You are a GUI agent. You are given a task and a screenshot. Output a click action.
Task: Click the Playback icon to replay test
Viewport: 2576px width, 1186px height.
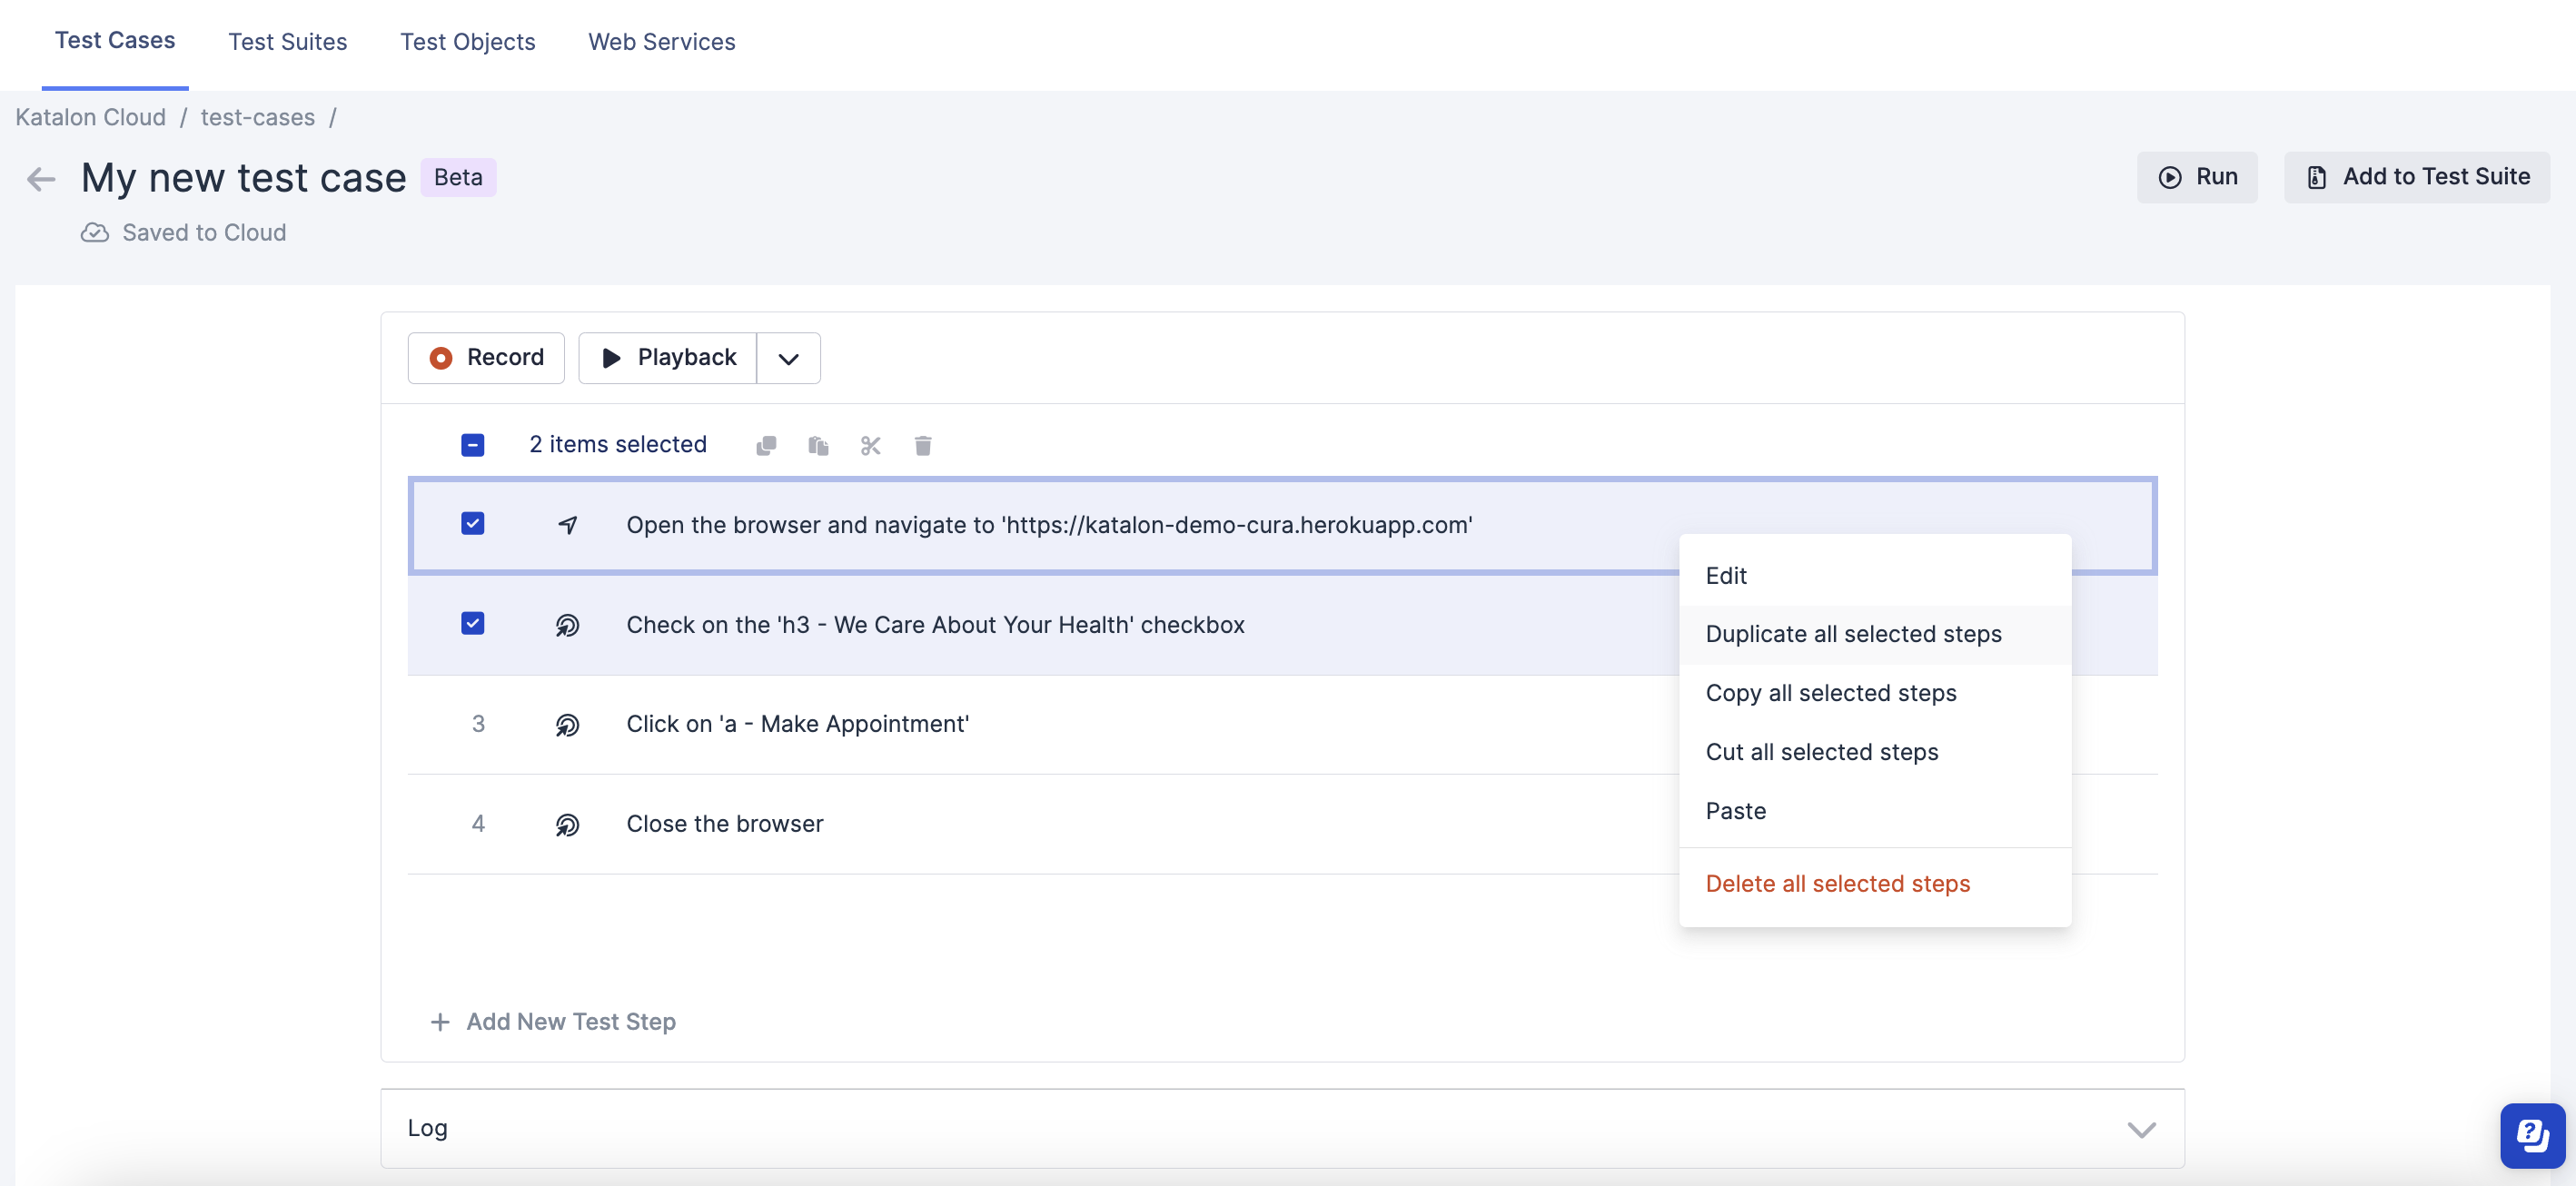pos(608,355)
